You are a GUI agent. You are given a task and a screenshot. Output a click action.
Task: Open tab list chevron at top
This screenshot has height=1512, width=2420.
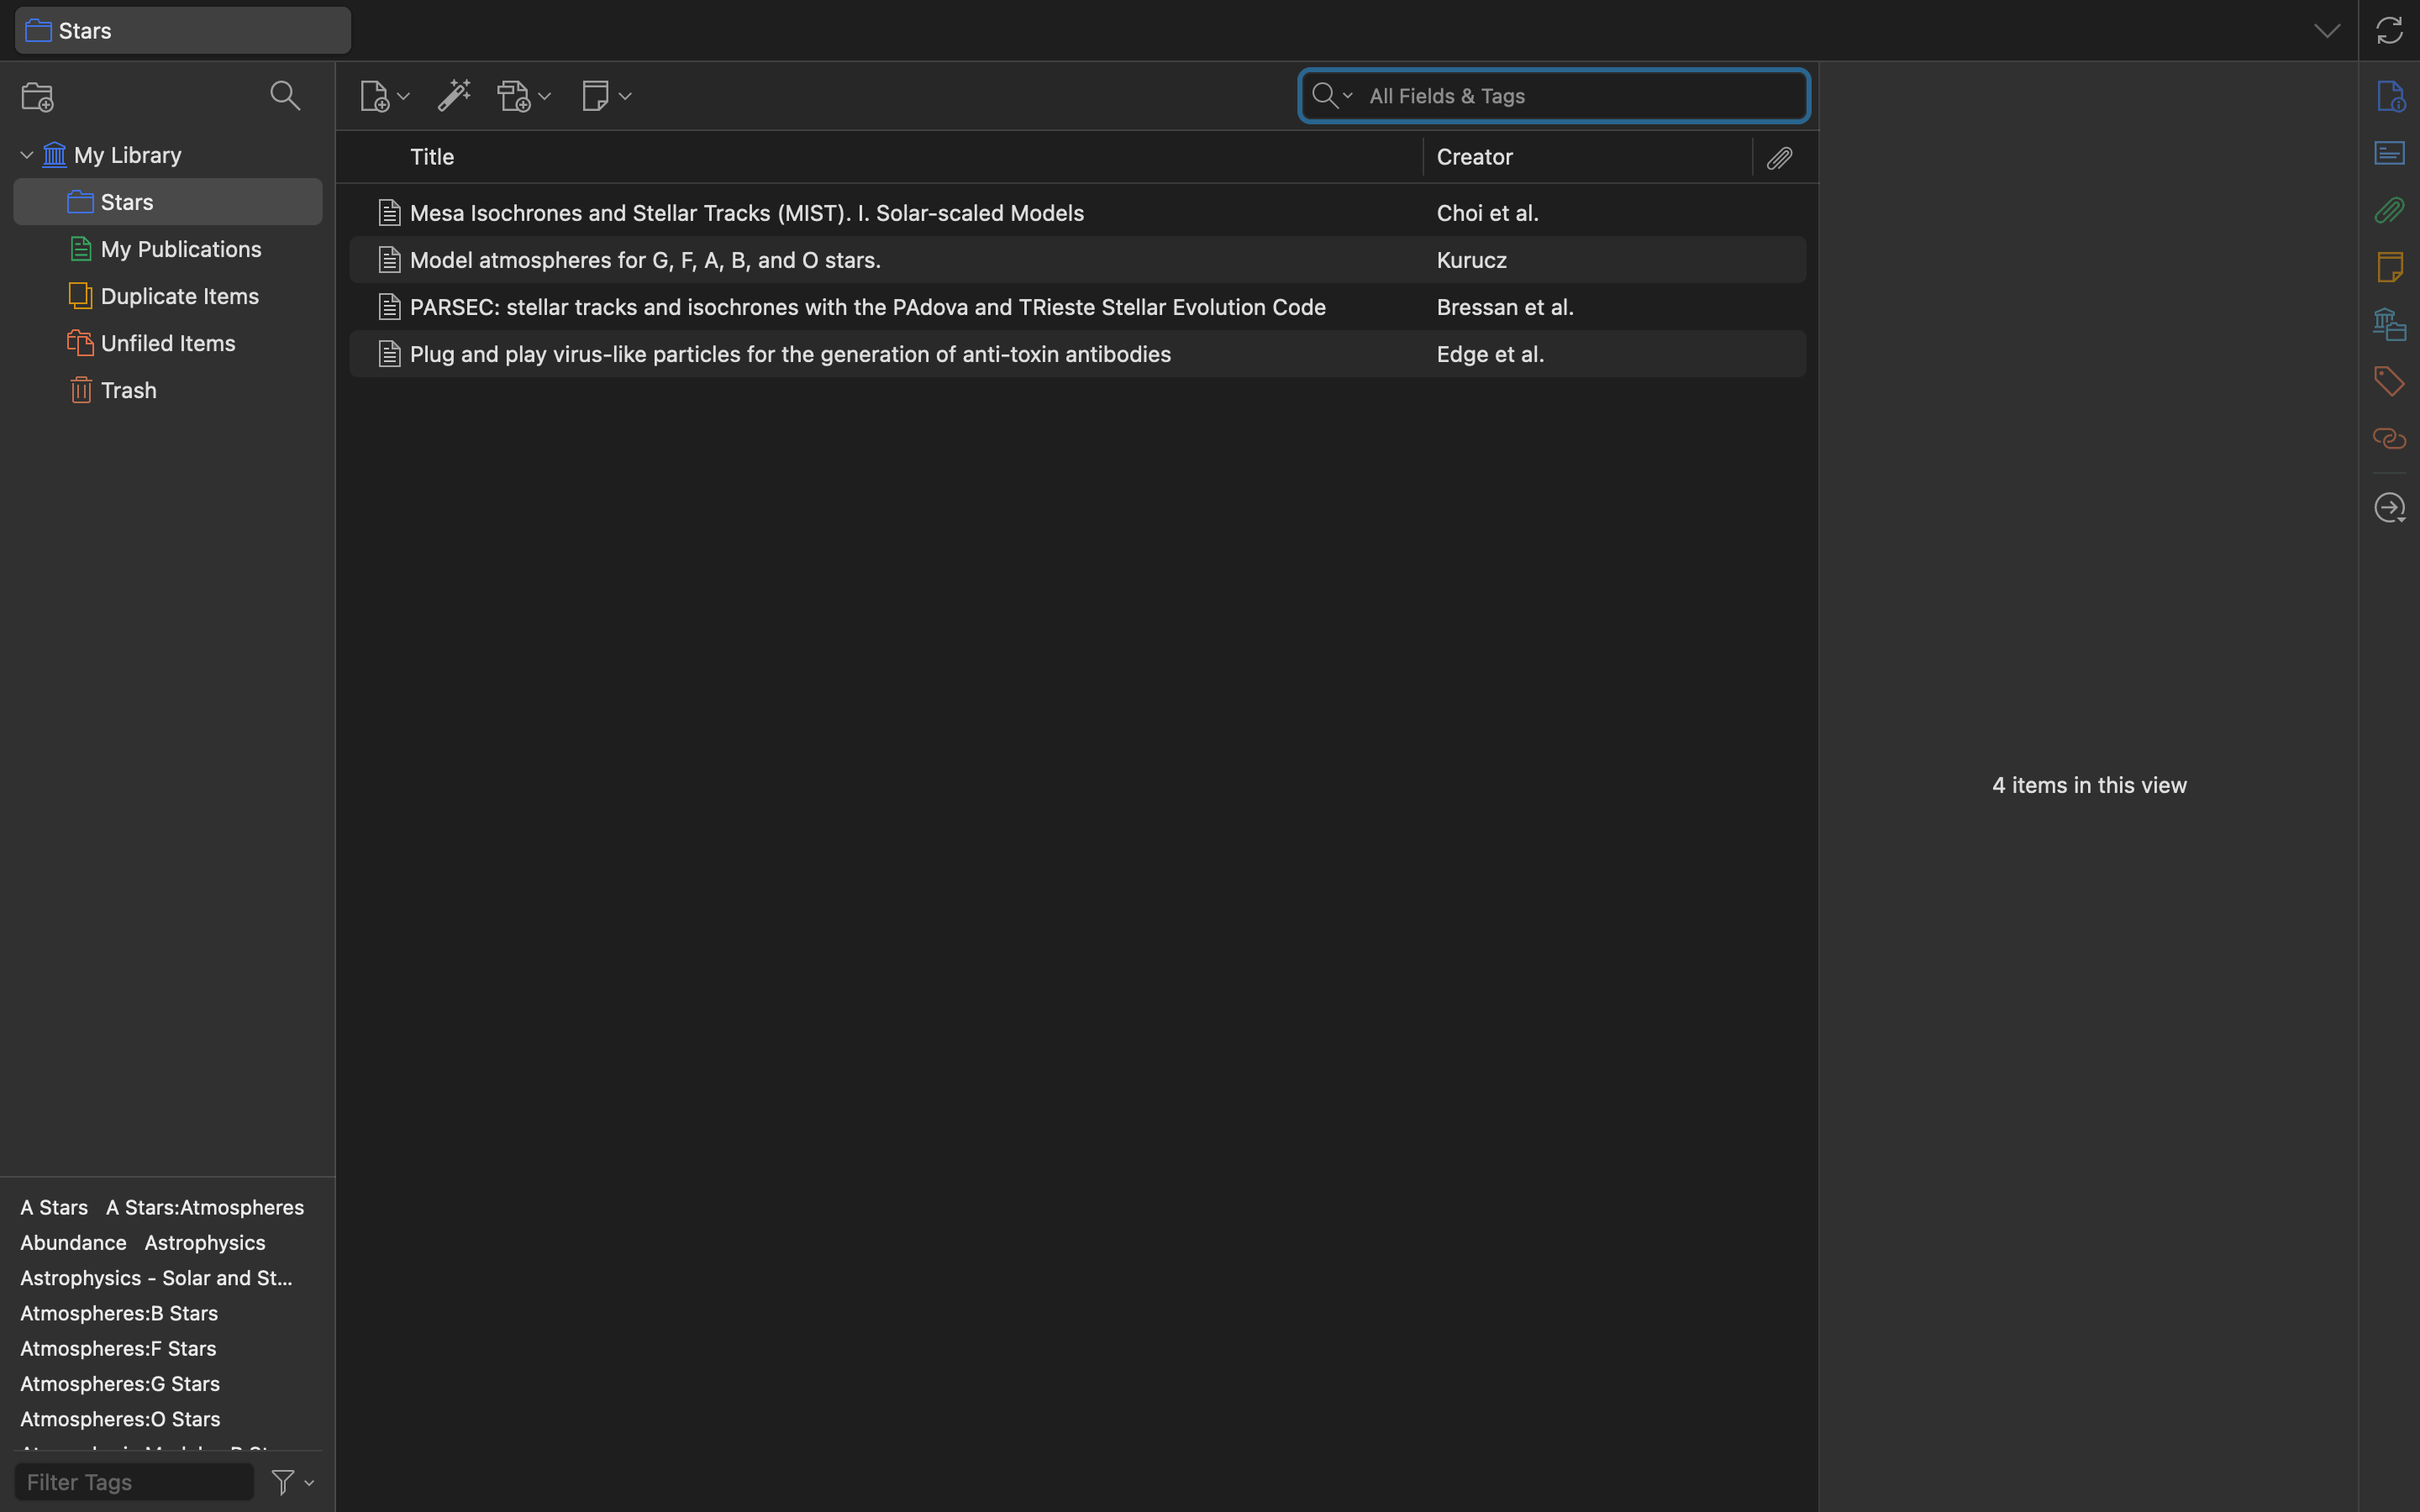click(x=2327, y=31)
